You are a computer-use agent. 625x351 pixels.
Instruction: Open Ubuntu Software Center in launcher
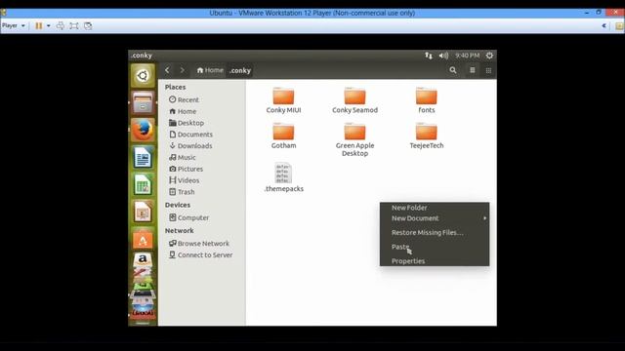coord(143,239)
